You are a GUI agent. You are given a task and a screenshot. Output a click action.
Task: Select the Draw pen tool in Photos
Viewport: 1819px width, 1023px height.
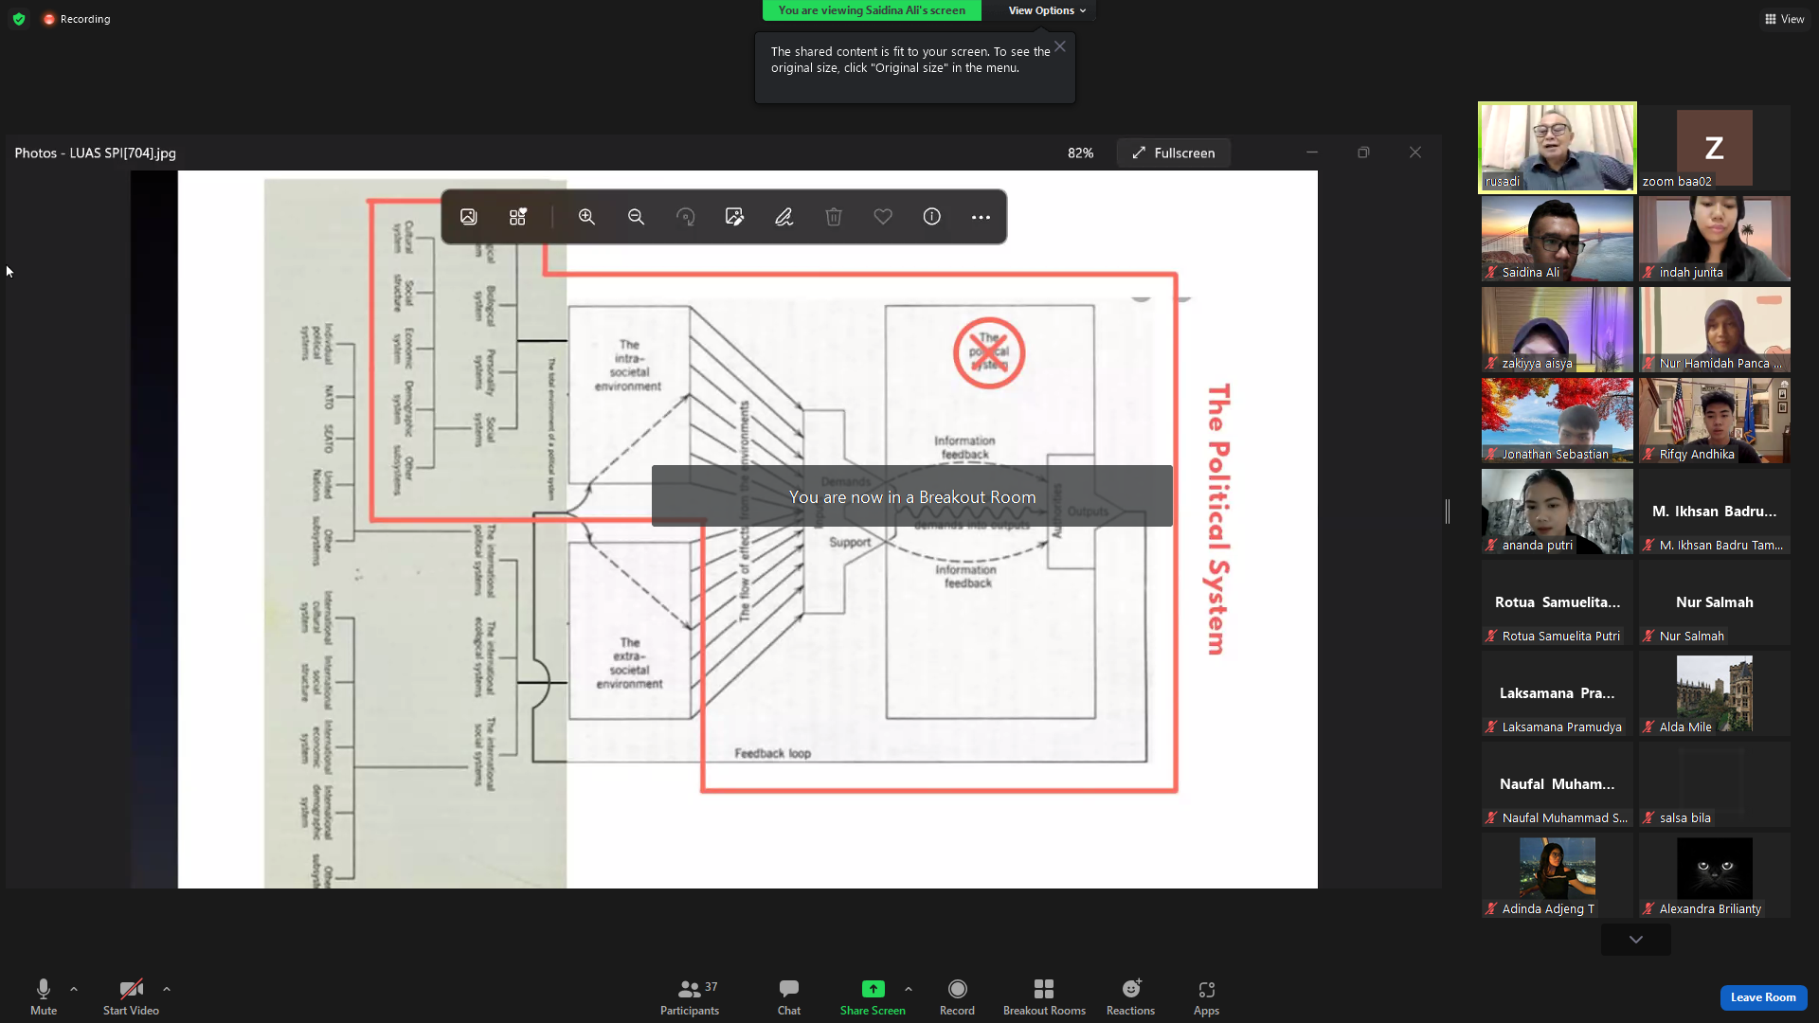[x=783, y=217]
